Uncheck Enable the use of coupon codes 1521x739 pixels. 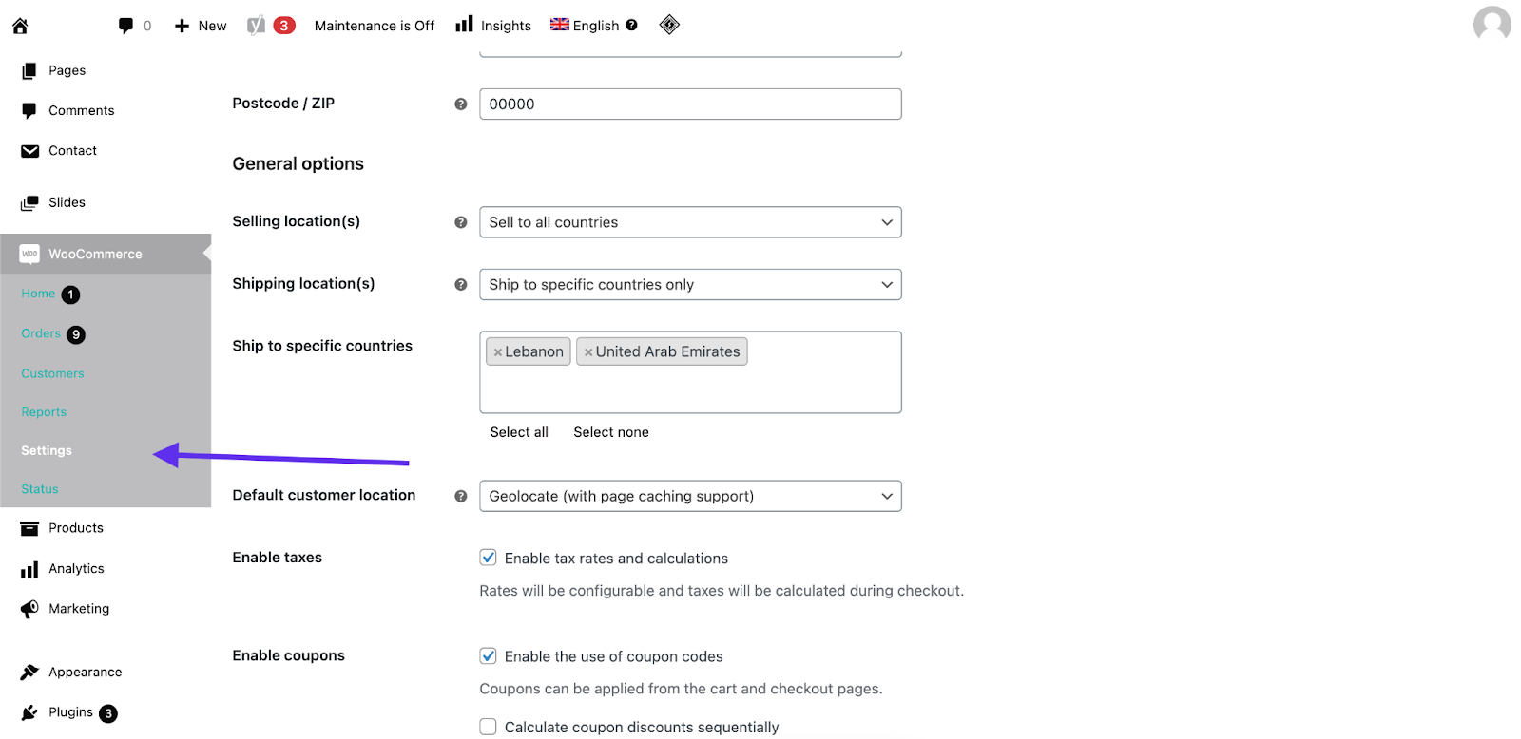coord(489,655)
